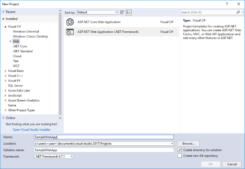
Task: Close the New Project dialog
Action: coord(238,4)
